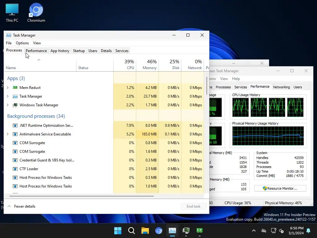Click the Antimalware Service Executable icon
Viewport: 317px width, 238px height.
[x=15, y=134]
